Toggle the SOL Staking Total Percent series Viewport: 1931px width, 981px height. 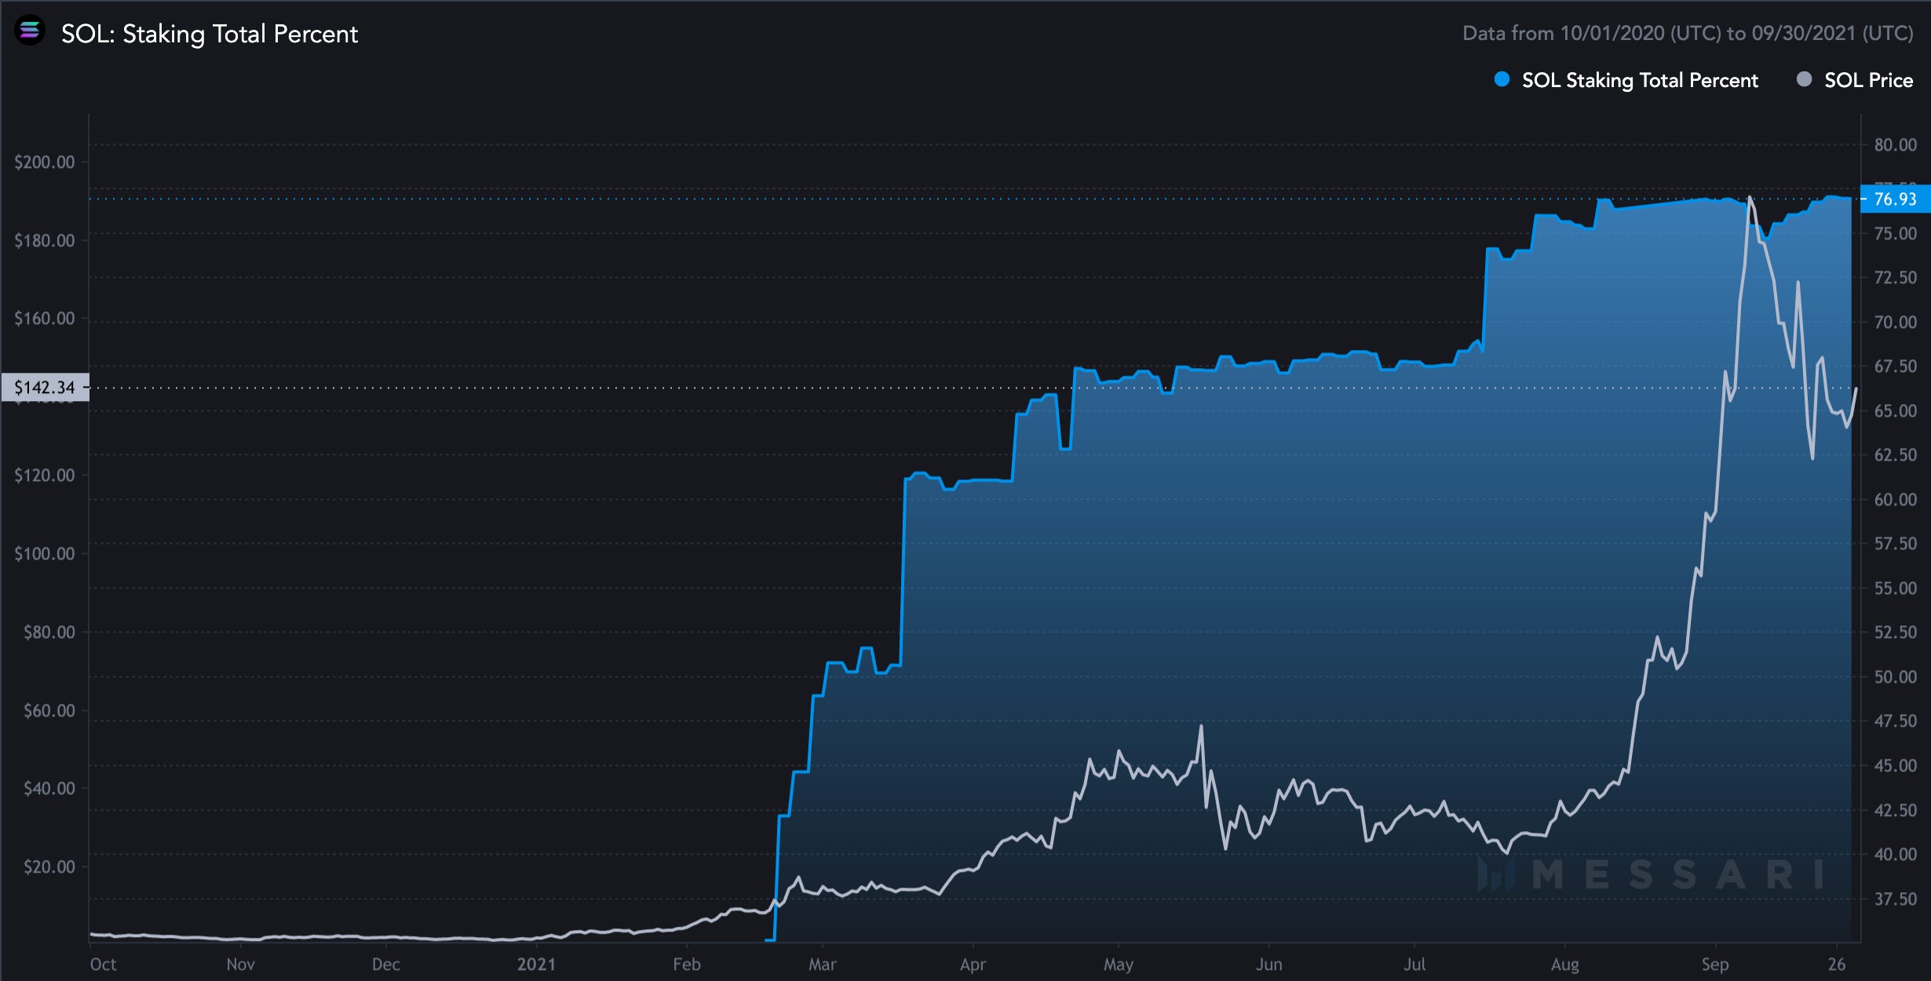[x=1639, y=80]
